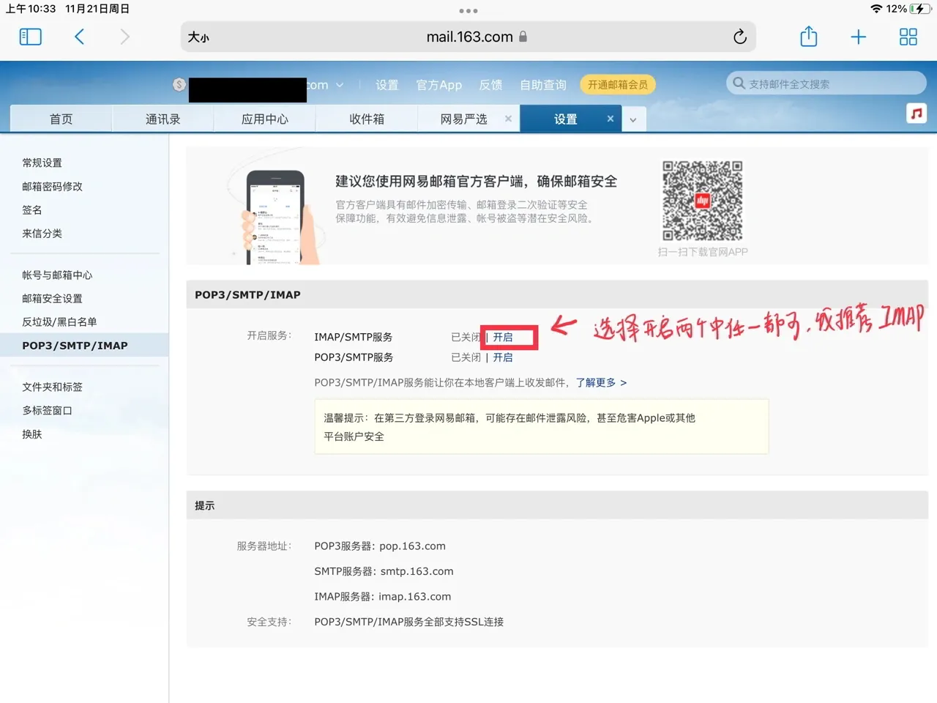
Task: Open the hidden tabs chevron beside 设置 tab
Action: click(x=633, y=119)
